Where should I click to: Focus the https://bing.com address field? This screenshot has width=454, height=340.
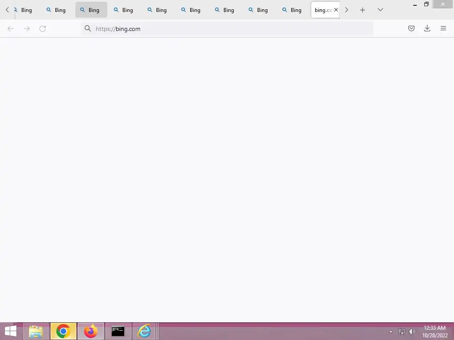pos(227,29)
